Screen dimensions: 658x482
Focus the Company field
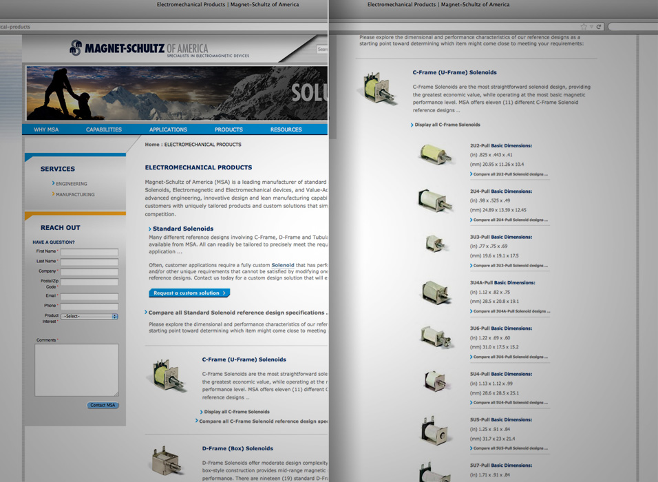click(89, 272)
